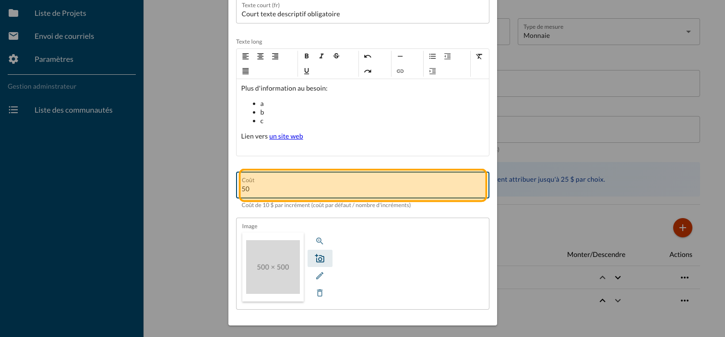The height and width of the screenshot is (337, 725).
Task: Delete the image with the trash icon
Action: 320,293
